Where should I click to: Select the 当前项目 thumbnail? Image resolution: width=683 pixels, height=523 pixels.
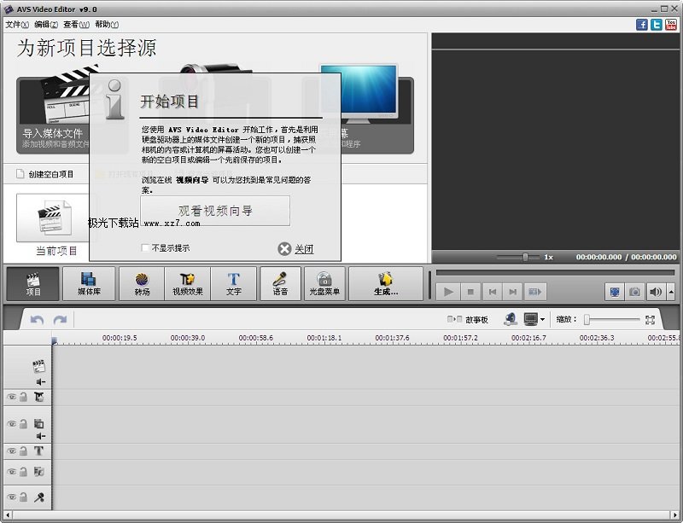pos(54,218)
